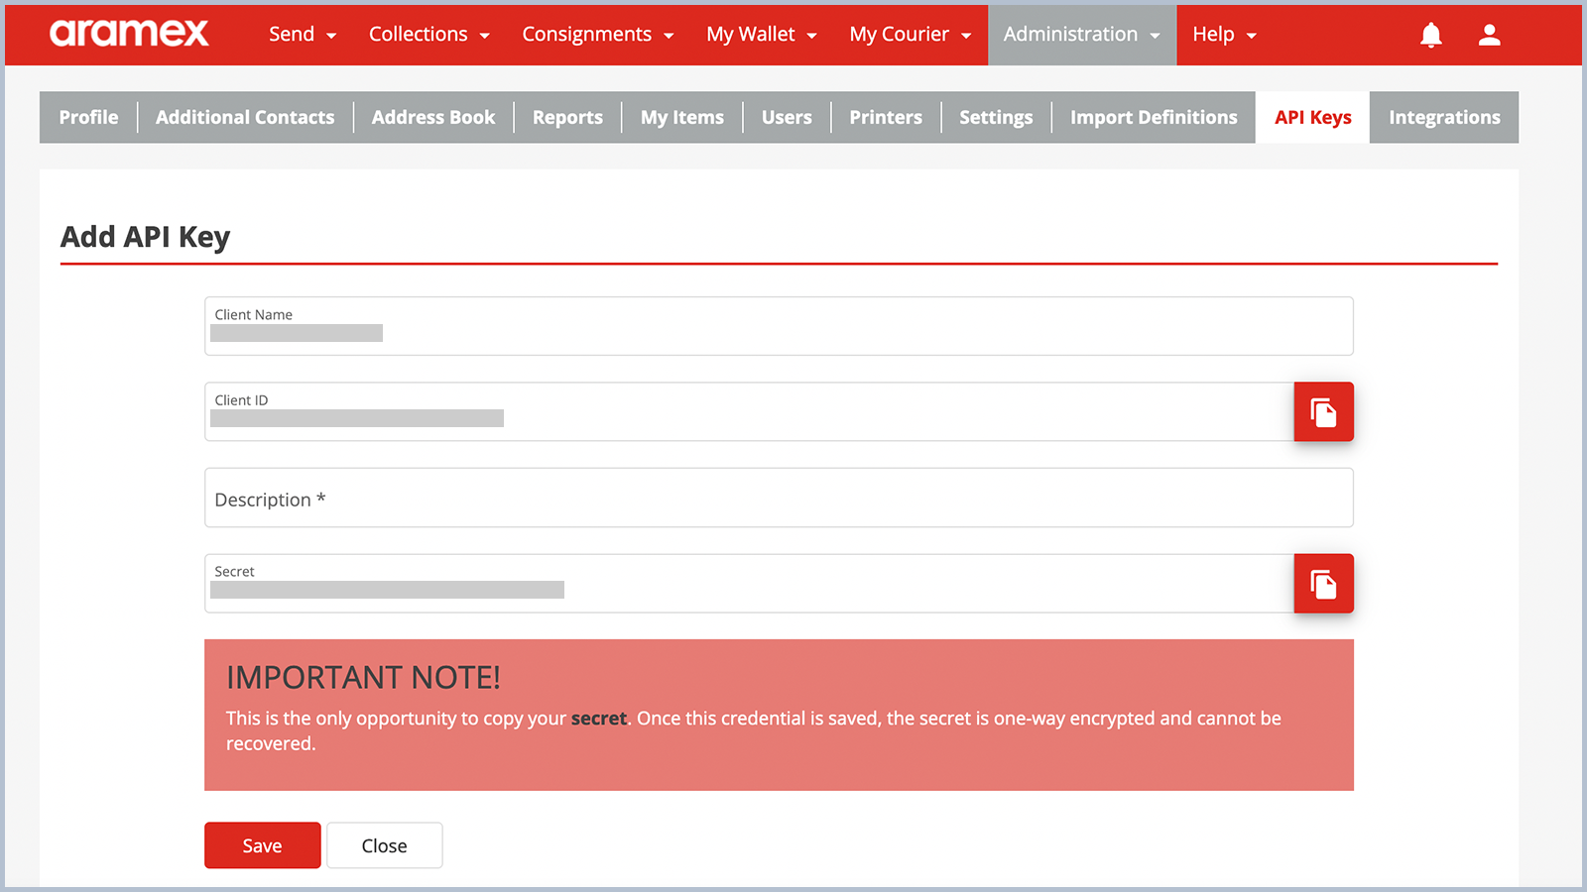The width and height of the screenshot is (1587, 892).
Task: Open the Consignments dropdown
Action: coord(596,34)
